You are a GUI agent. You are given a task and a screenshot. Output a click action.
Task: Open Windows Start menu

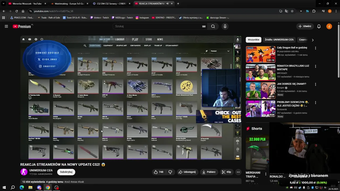(x=4, y=188)
